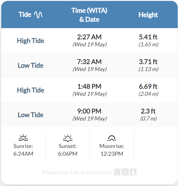
Task: Click the Sunrise 6:24AM text
Action: coord(23,150)
